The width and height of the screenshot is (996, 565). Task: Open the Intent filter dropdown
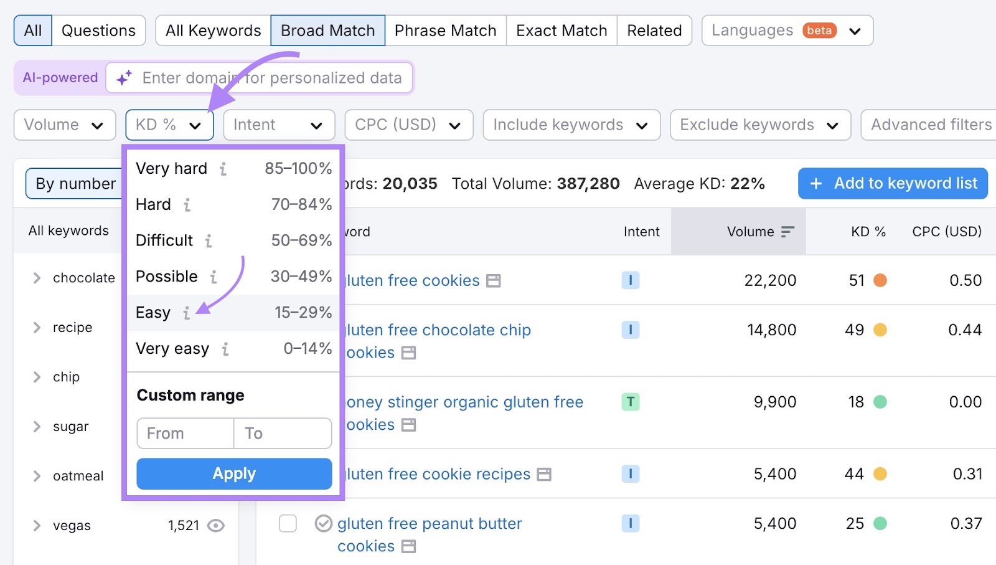click(279, 125)
